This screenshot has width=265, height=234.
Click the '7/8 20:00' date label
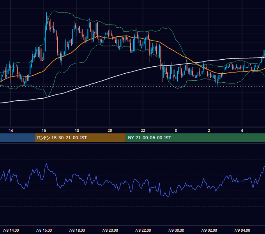110,230
